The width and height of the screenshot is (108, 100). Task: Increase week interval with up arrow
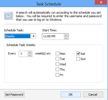click(x=30, y=53)
